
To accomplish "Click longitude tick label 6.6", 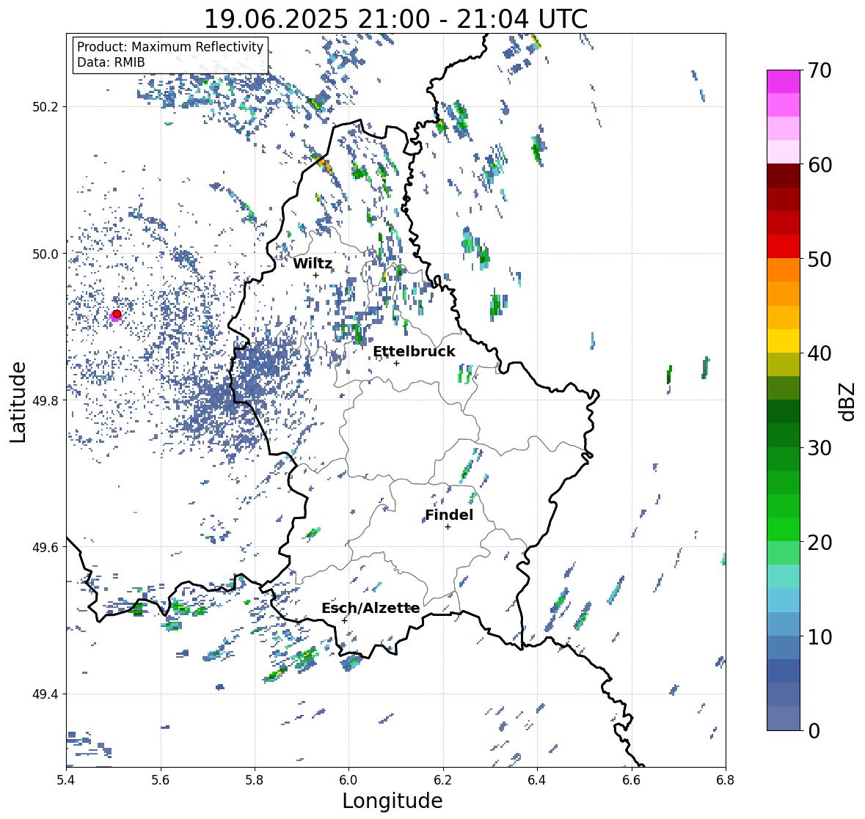I will [x=632, y=779].
